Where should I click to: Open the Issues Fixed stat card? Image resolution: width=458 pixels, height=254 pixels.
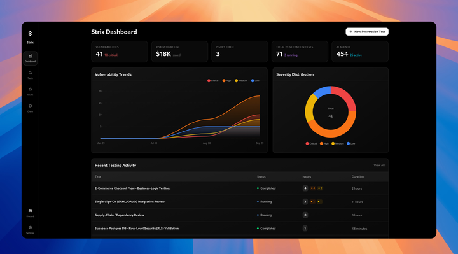pyautogui.click(x=240, y=52)
